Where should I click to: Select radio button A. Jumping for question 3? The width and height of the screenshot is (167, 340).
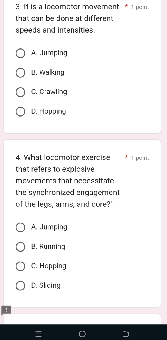(x=20, y=53)
